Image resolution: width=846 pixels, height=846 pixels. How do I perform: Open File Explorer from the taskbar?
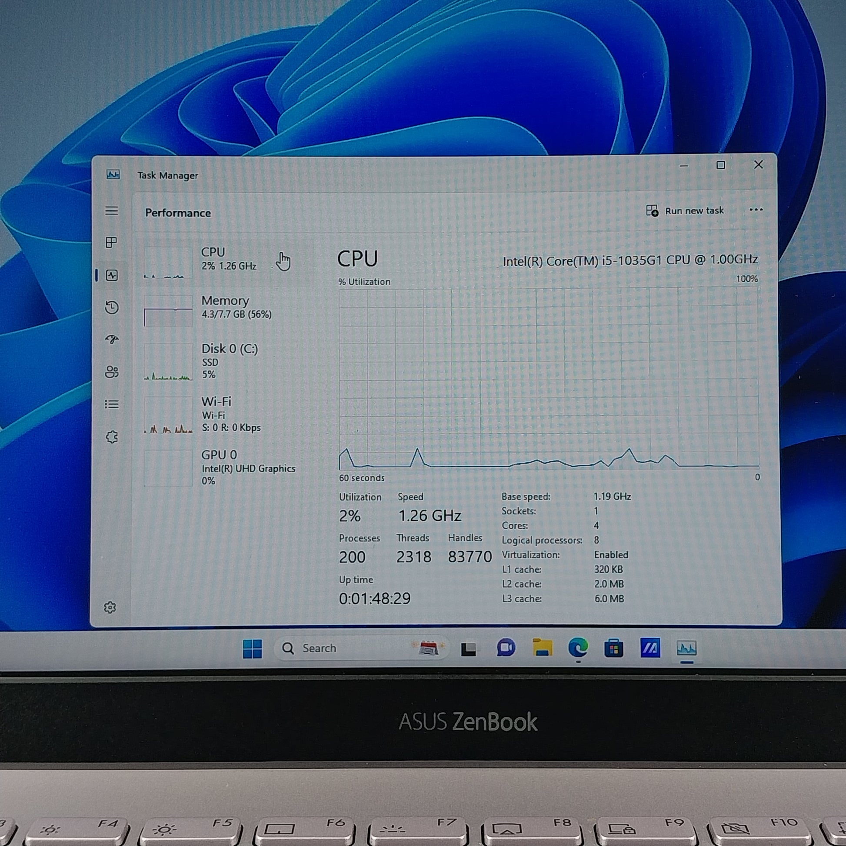click(542, 648)
